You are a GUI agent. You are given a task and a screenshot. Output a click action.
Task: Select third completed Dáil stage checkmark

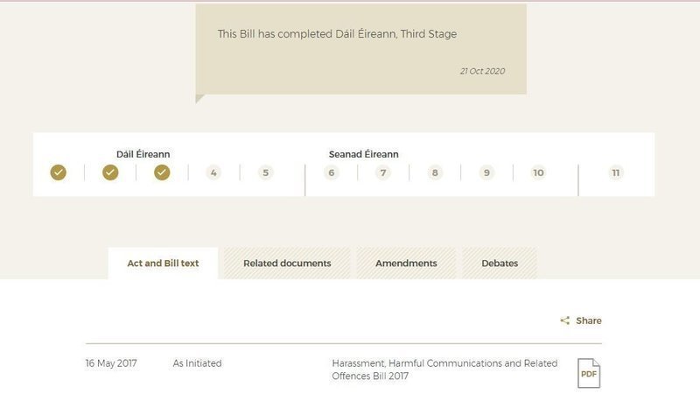[x=162, y=172]
